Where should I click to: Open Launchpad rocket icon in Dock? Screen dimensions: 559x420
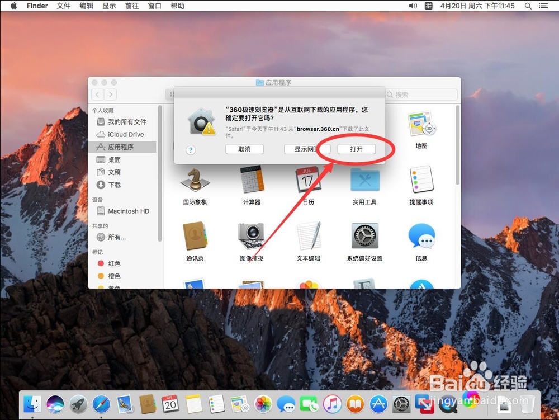click(78, 404)
